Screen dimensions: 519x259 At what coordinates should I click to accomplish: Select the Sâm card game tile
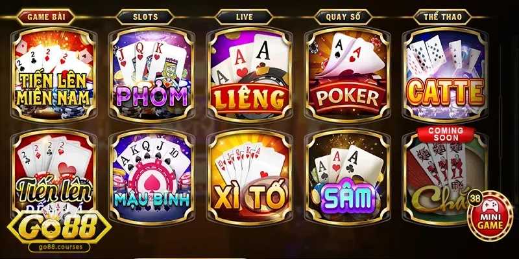[347, 177]
